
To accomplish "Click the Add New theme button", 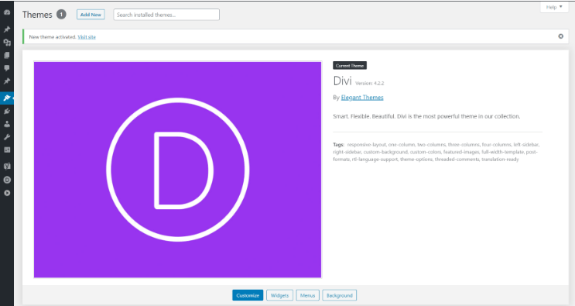I will click(91, 15).
